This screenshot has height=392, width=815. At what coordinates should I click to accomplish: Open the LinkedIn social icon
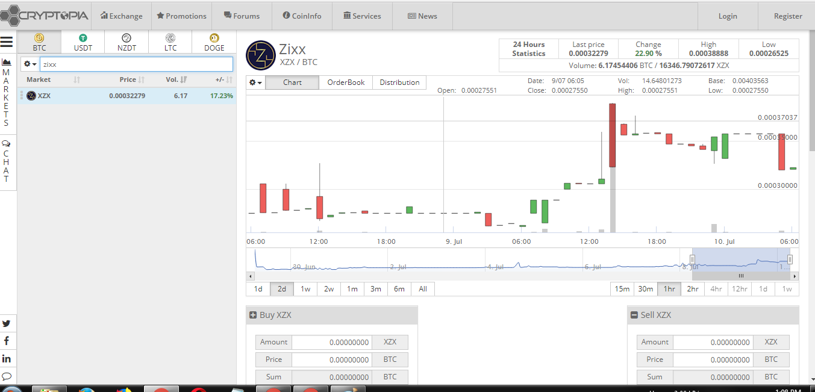coord(7,358)
